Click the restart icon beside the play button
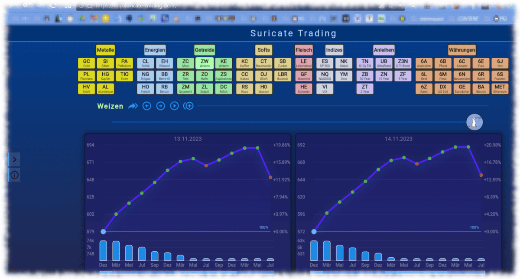Screen dimensions: 520x279 (188, 106)
